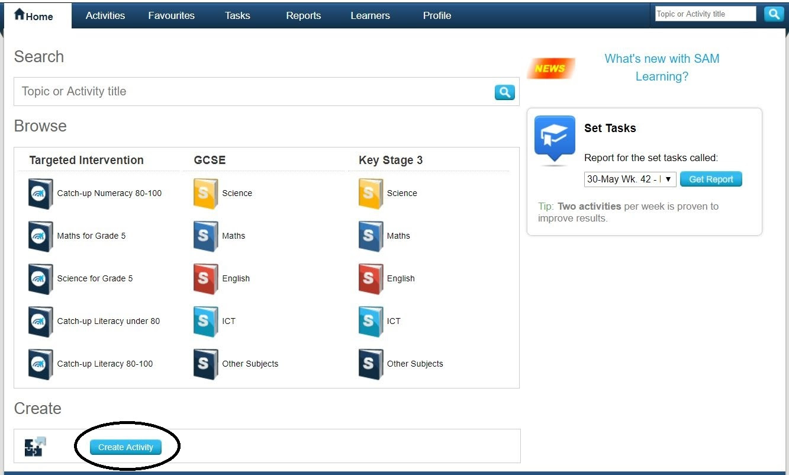Click the puzzle piece icon under Create
789x475 pixels.
click(35, 447)
